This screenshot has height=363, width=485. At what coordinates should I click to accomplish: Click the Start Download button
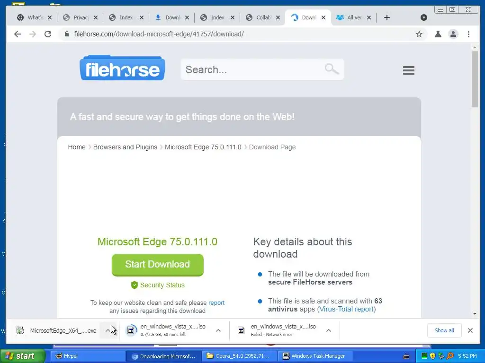tap(157, 265)
